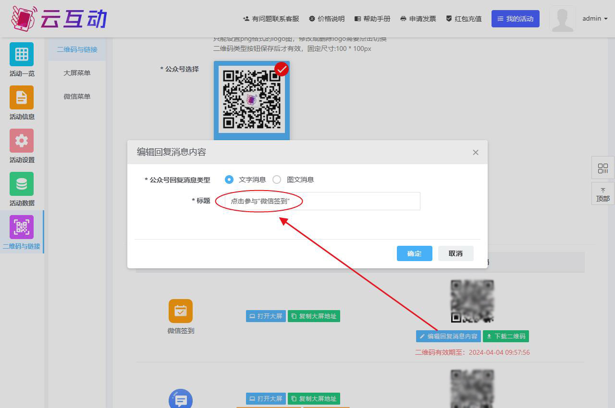The height and width of the screenshot is (408, 615).
Task: Click 复制大屏地址 in the 微信签到 row
Action: (x=314, y=316)
